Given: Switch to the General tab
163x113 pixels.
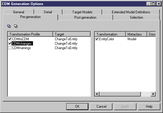Looking at the screenshot, I should click(19, 12).
